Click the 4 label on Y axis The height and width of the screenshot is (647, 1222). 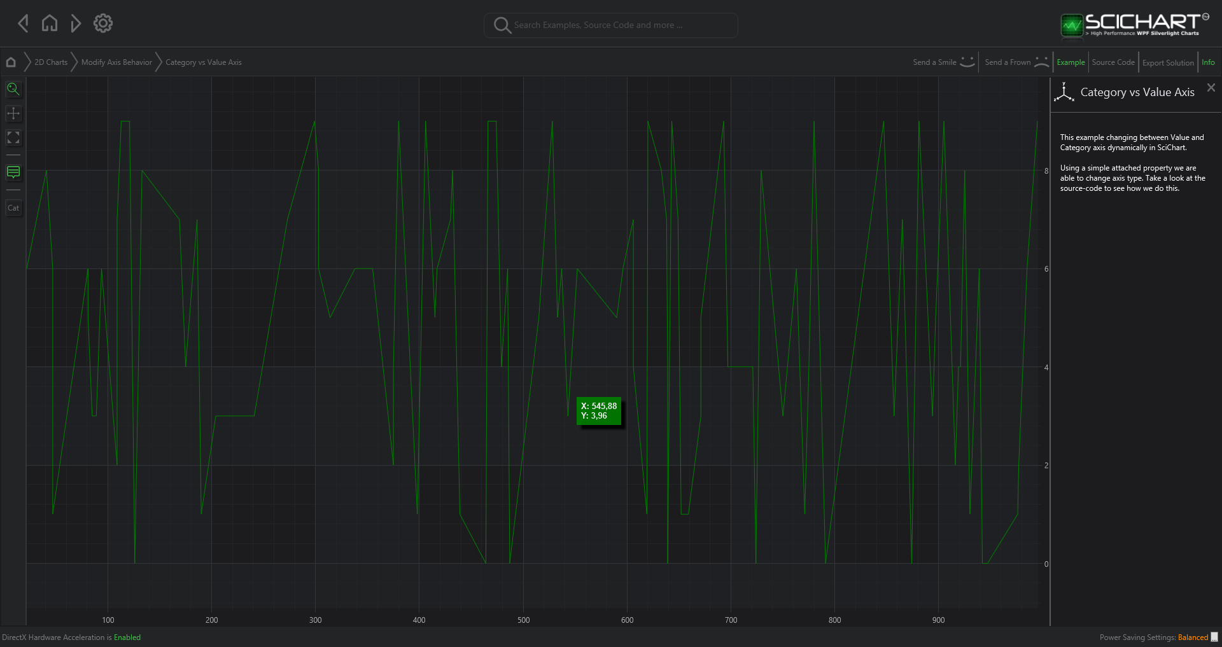coord(1046,368)
